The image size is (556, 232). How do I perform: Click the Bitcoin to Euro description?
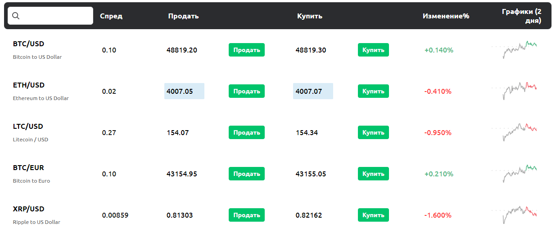[32, 181]
